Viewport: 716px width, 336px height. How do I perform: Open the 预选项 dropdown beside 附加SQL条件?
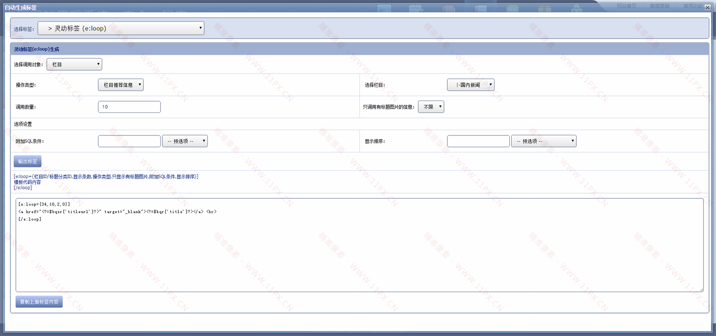coord(185,141)
